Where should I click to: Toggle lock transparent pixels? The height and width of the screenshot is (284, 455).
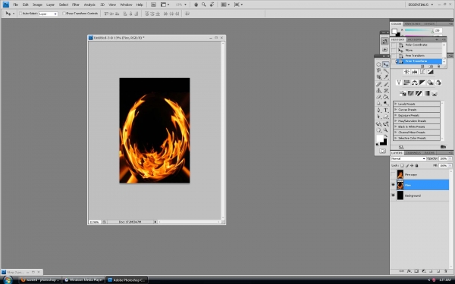402,165
